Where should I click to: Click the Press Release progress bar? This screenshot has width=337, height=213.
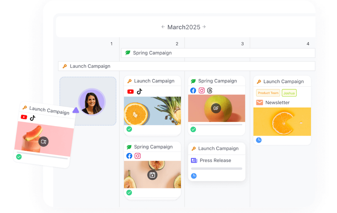pyautogui.click(x=216, y=168)
